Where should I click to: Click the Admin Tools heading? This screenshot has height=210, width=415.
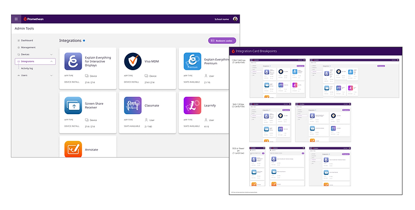point(24,28)
